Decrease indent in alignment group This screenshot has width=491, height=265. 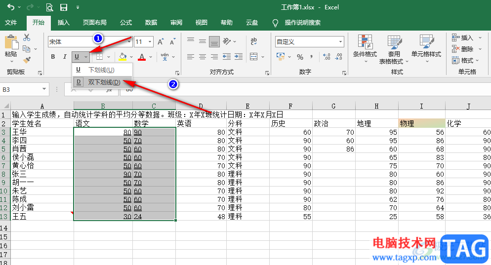(x=226, y=57)
